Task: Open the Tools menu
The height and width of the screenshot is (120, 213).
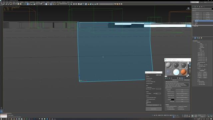Action: pyautogui.click(x=7, y=2)
